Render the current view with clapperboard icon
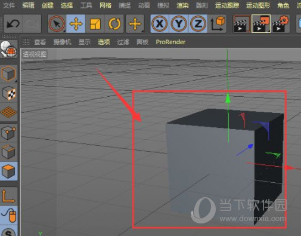The width and height of the screenshot is (301, 236). (242, 24)
